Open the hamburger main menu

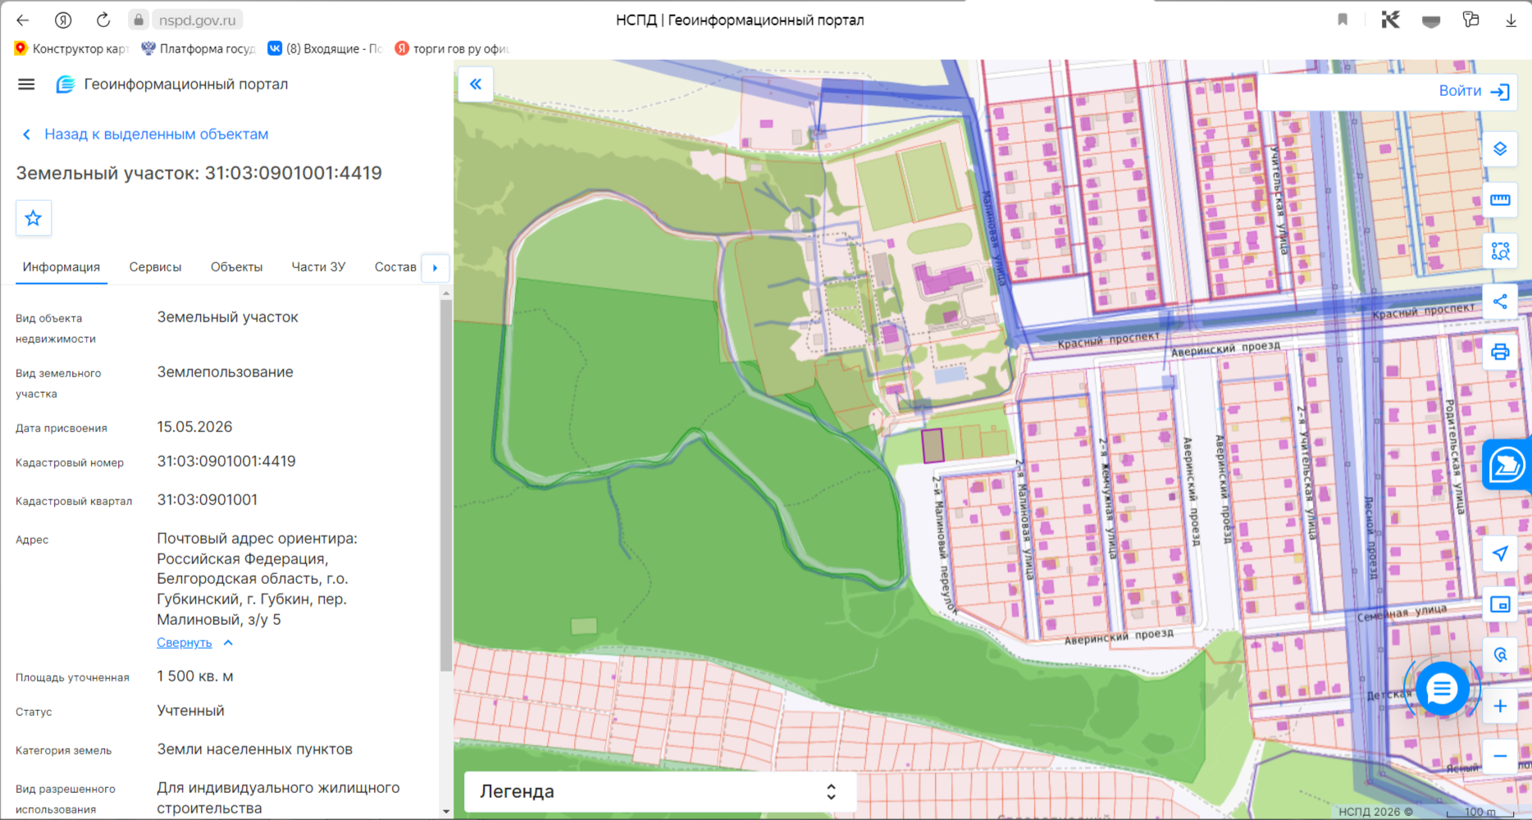[26, 84]
